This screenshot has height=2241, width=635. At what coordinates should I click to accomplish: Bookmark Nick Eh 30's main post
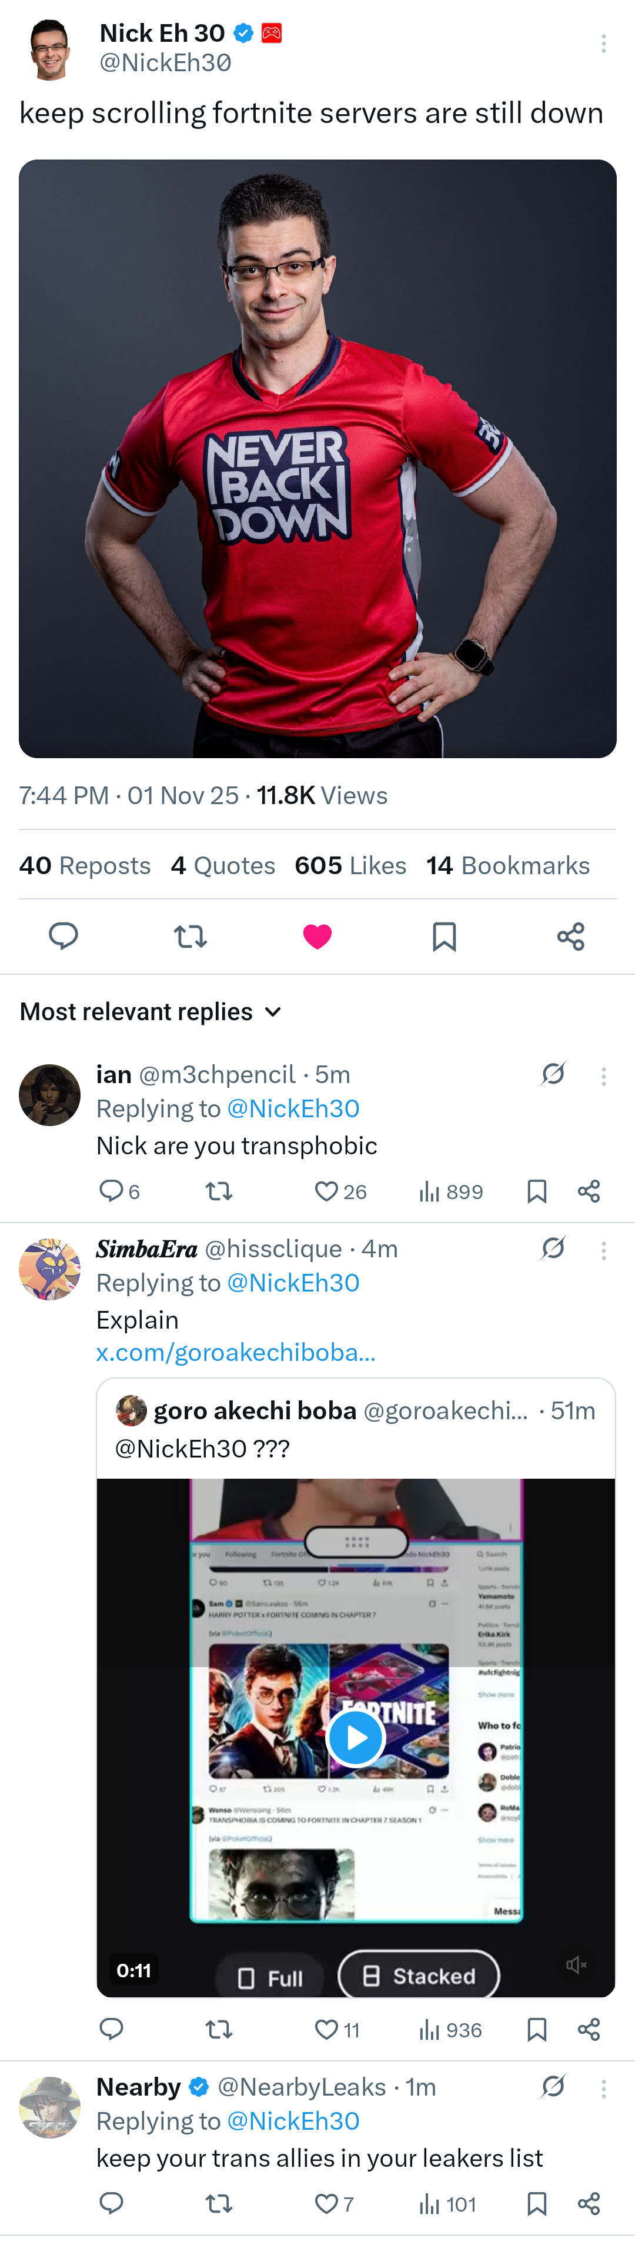point(444,936)
